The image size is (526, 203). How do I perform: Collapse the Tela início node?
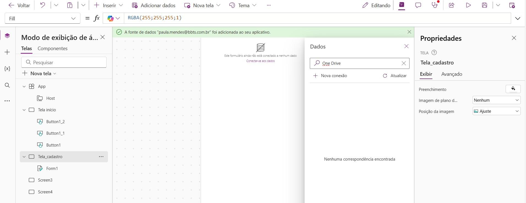(24, 110)
